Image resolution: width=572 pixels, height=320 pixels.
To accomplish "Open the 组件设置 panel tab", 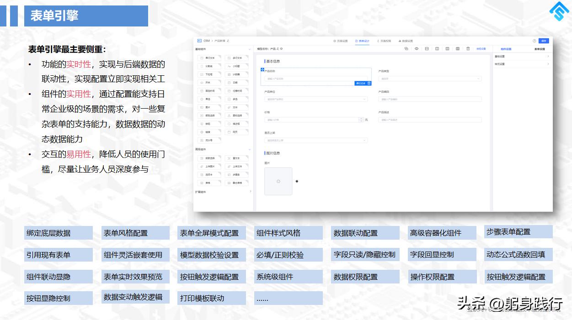I will [x=506, y=49].
